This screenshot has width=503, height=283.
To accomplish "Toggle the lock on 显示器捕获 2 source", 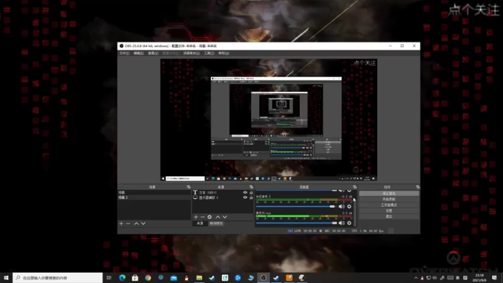I will pyautogui.click(x=251, y=197).
